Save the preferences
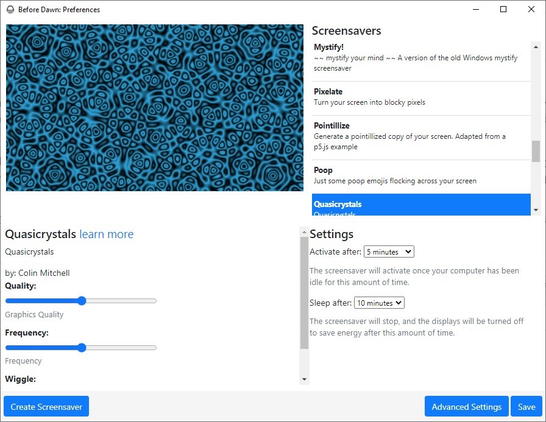This screenshot has height=422, width=546. click(x=526, y=406)
